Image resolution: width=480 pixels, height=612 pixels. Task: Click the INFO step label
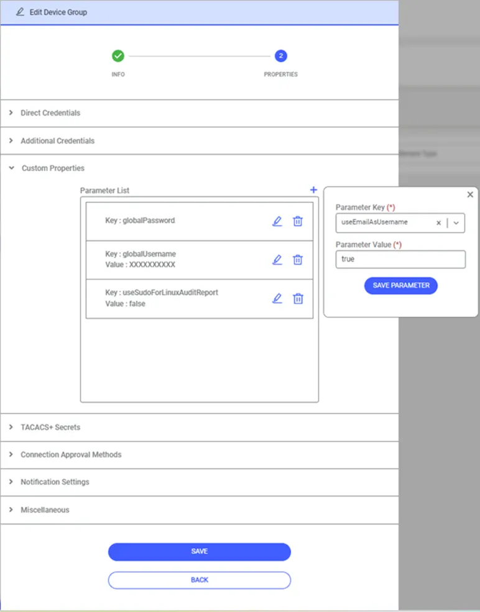point(118,74)
